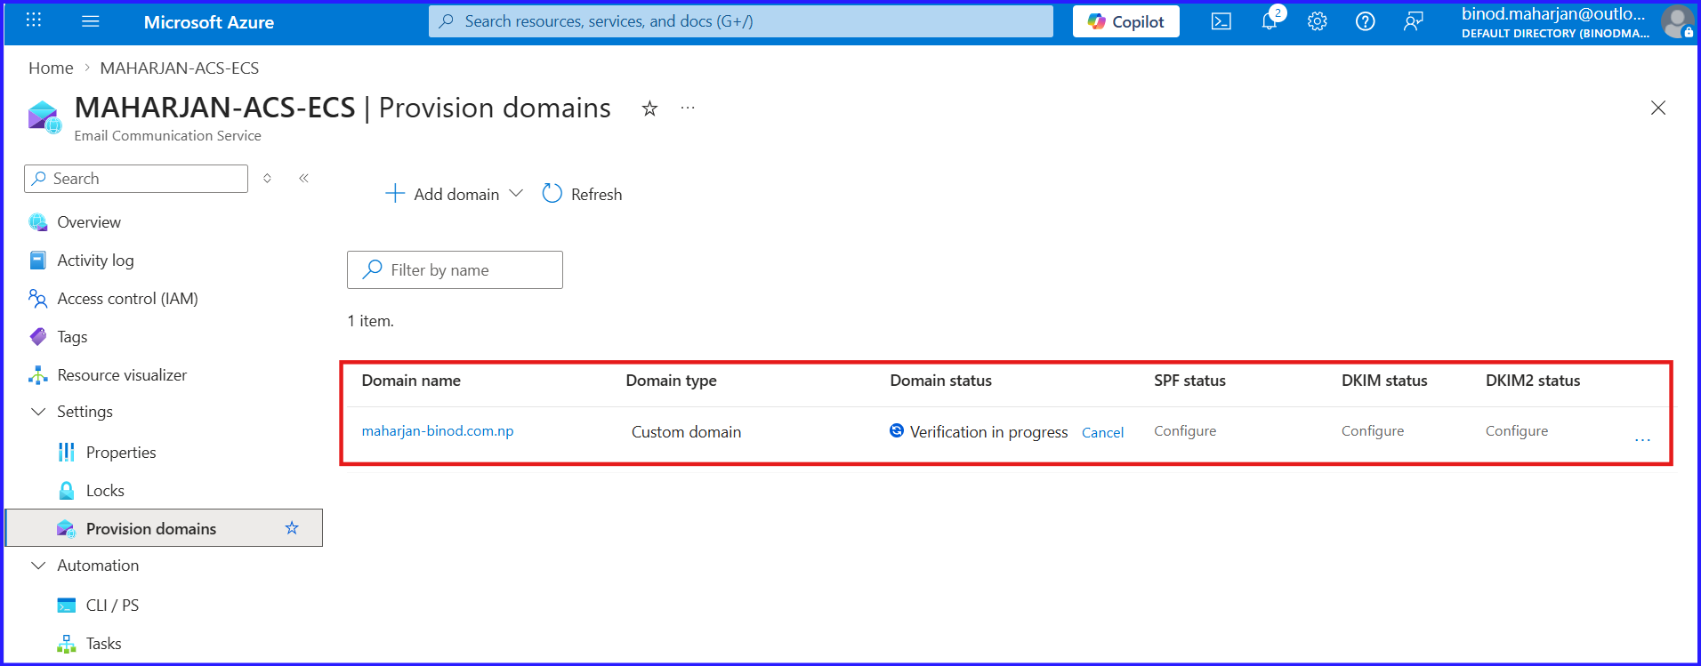Collapse the Automation group
1701x666 pixels.
click(38, 566)
